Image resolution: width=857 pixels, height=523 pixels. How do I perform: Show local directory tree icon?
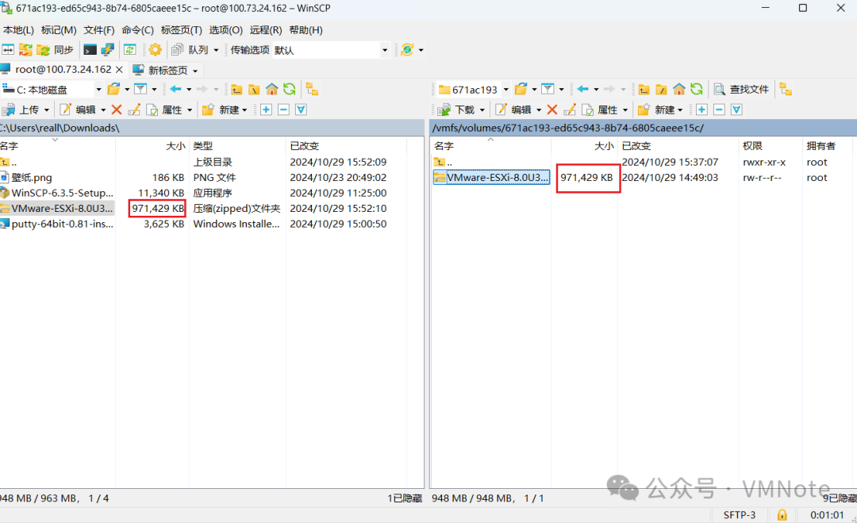(x=312, y=89)
